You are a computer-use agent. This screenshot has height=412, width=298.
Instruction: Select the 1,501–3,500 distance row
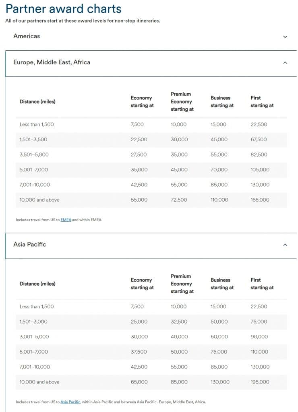pyautogui.click(x=33, y=140)
